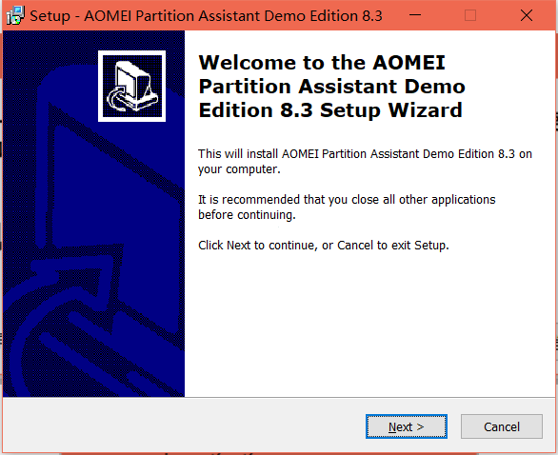
Task: Click the Setup installer icon in title bar
Action: [x=15, y=15]
